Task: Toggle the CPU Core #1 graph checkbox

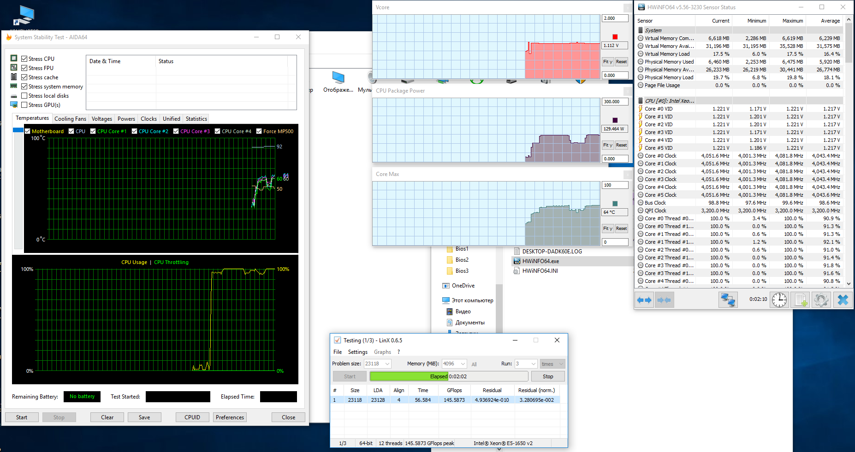Action: tap(93, 131)
